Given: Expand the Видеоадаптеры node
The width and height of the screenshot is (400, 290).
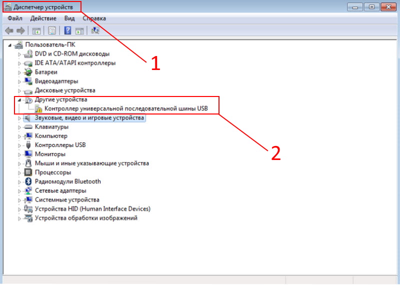Looking at the screenshot, I should pyautogui.click(x=20, y=81).
